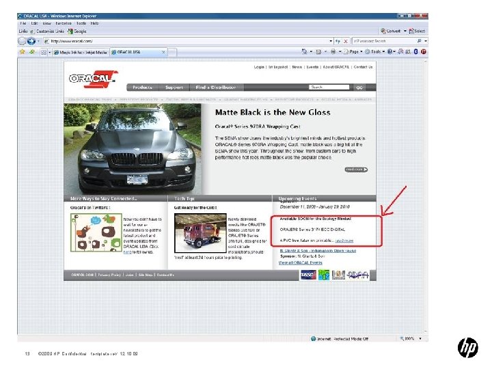Viewport: 492px width, 369px height.
Task: Open the Help menu
Action: (94, 23)
